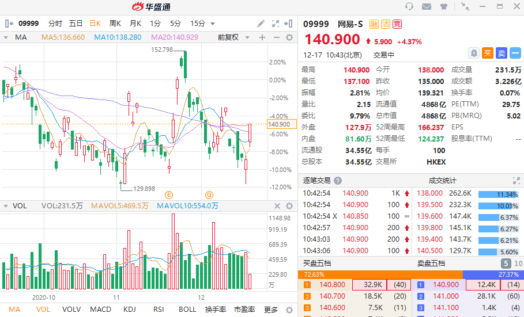
Task: Enable MACD indicator
Action: 100,310
